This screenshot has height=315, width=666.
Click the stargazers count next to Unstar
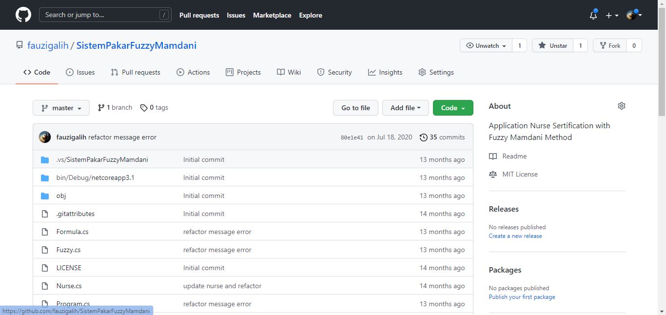580,45
